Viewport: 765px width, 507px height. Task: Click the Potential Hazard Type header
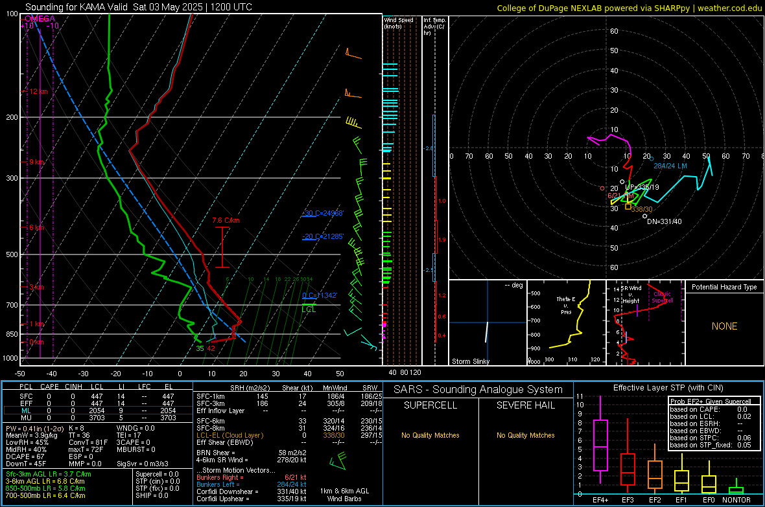725,287
